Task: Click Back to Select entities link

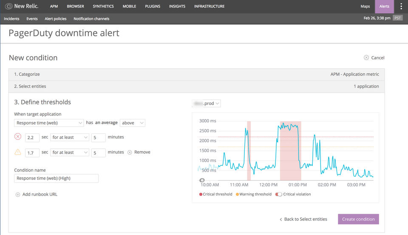Action: point(303,219)
